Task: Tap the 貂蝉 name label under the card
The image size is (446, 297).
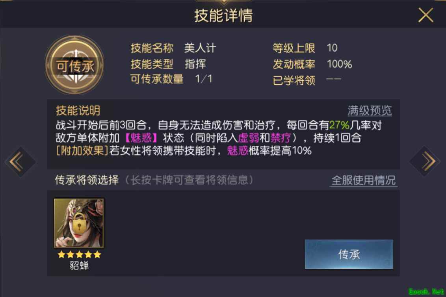Action: point(79,265)
